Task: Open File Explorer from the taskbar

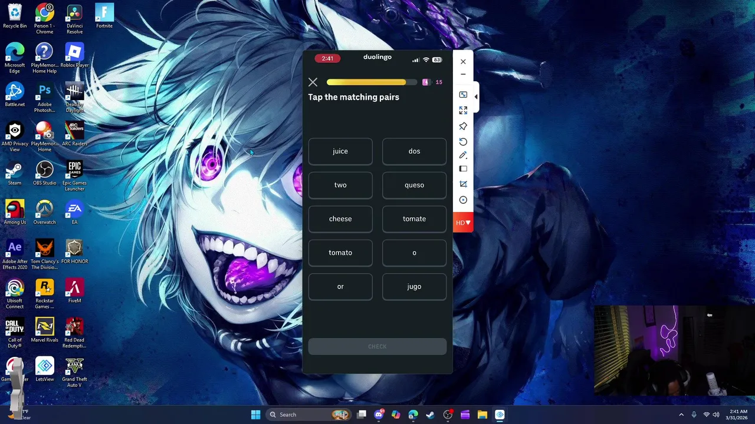Action: (x=482, y=415)
